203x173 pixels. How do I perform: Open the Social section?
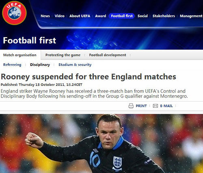[143, 16]
